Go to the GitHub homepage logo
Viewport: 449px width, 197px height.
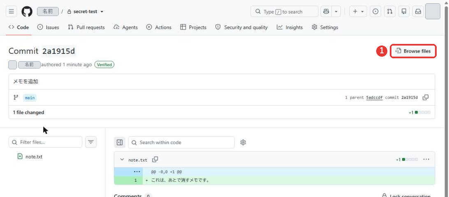pos(27,11)
